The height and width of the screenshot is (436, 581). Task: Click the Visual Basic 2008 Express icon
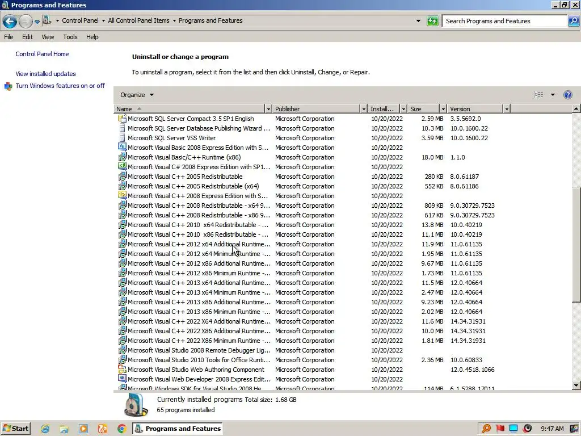tap(122, 147)
